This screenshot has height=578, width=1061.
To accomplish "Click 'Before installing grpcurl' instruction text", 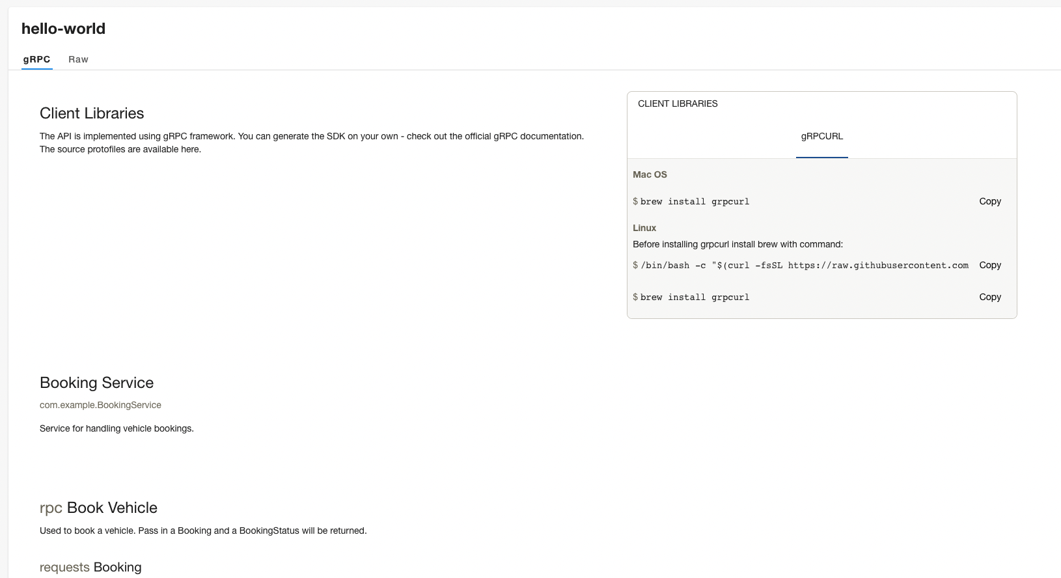I will coord(737,244).
